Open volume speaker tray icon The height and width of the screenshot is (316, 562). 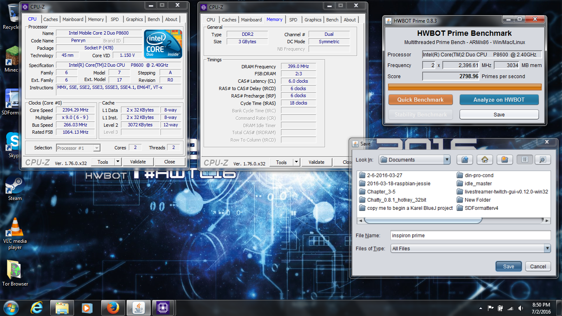tap(521, 308)
